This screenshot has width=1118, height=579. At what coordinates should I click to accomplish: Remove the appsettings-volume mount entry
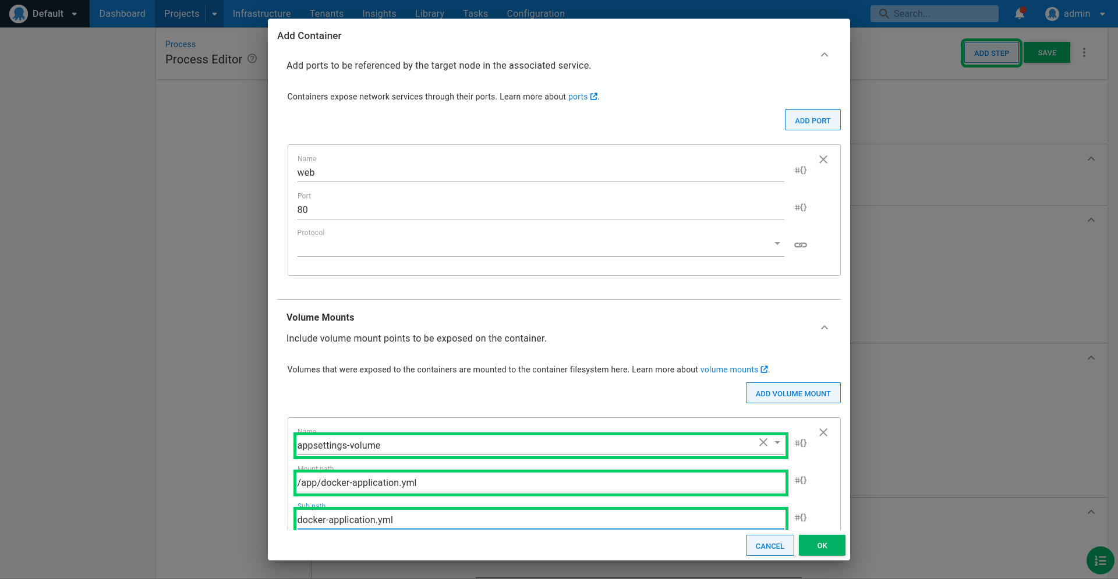point(823,432)
